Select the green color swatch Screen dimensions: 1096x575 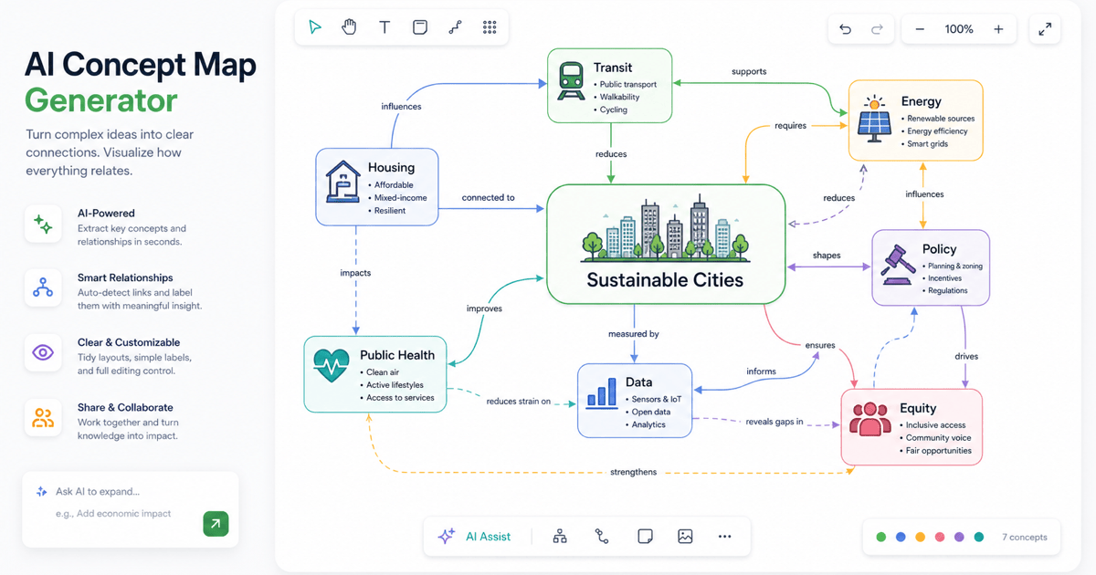tap(881, 538)
